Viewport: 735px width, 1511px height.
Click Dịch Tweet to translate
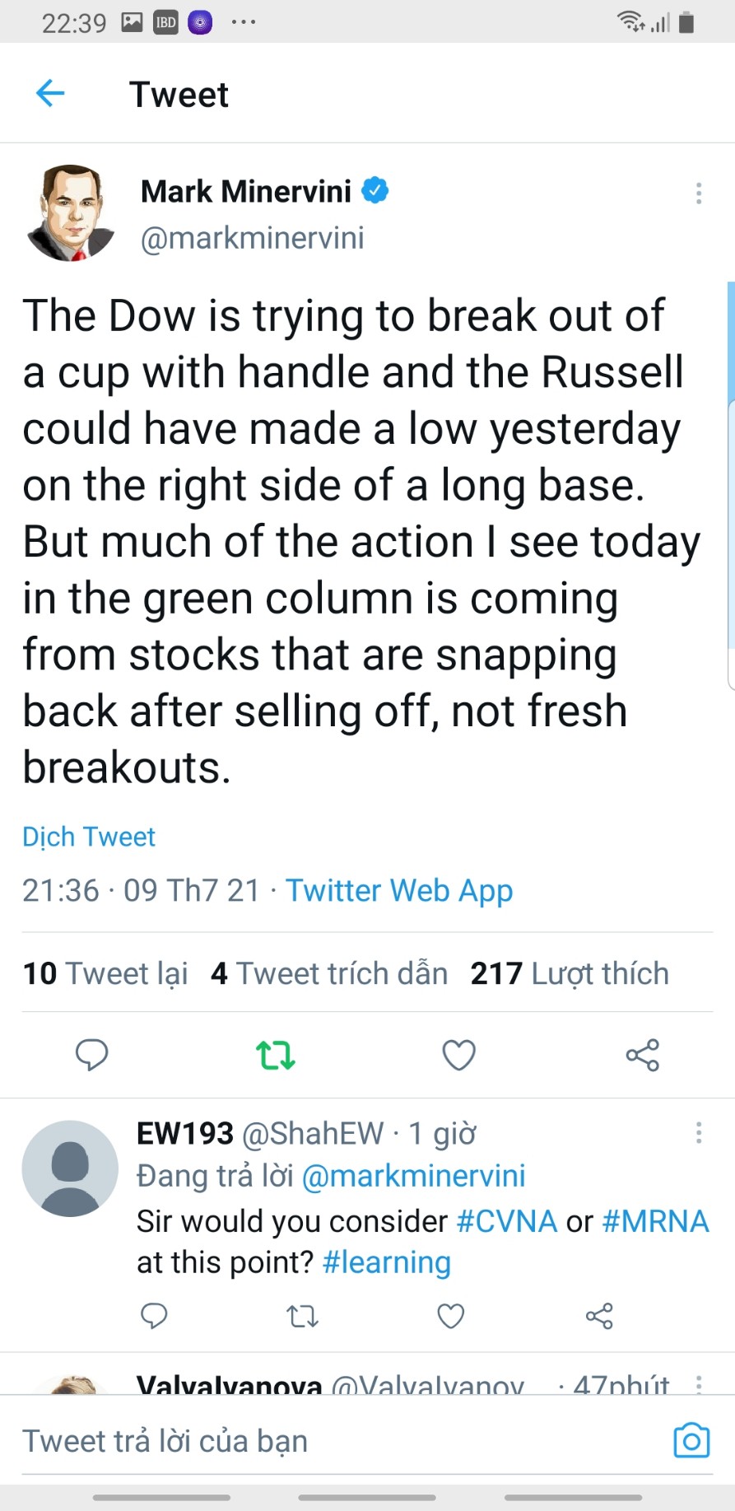pos(89,837)
